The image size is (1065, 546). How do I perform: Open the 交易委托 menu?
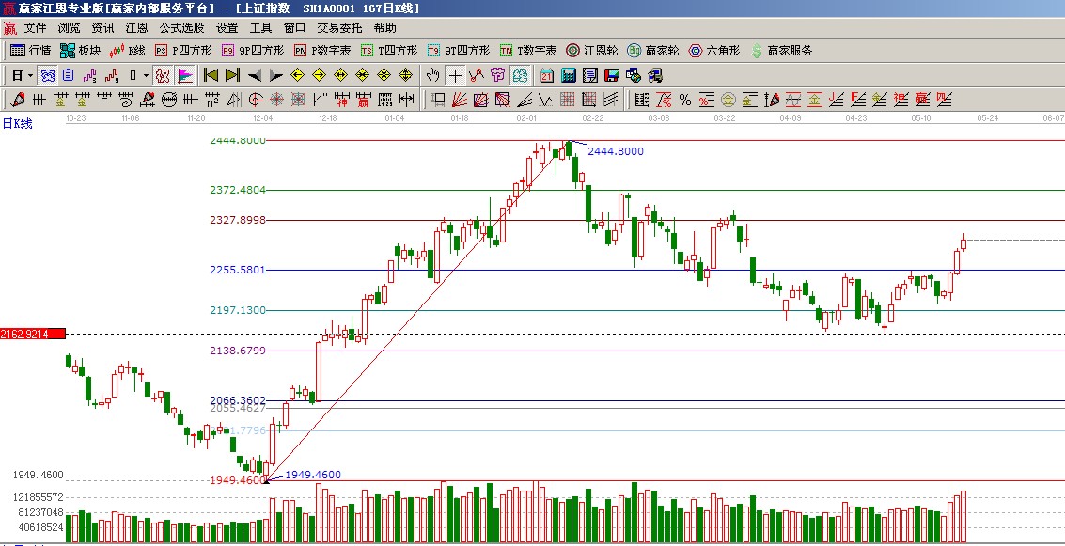pyautogui.click(x=339, y=28)
